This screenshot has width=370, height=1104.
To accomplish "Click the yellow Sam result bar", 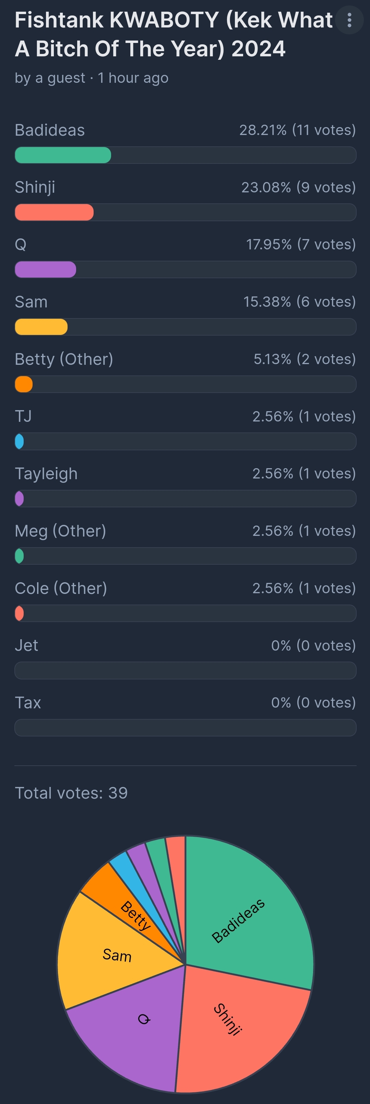I will coord(41,327).
